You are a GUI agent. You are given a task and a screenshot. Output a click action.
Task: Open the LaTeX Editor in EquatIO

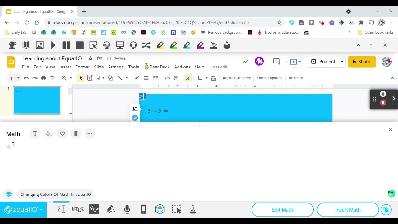click(x=78, y=209)
